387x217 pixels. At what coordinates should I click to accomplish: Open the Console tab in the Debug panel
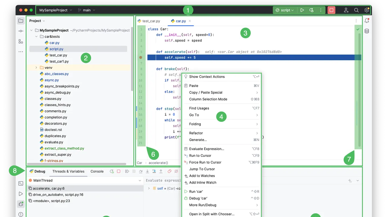(97, 171)
